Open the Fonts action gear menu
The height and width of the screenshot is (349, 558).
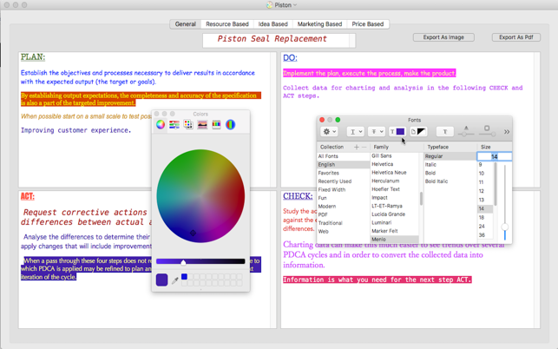pos(329,131)
